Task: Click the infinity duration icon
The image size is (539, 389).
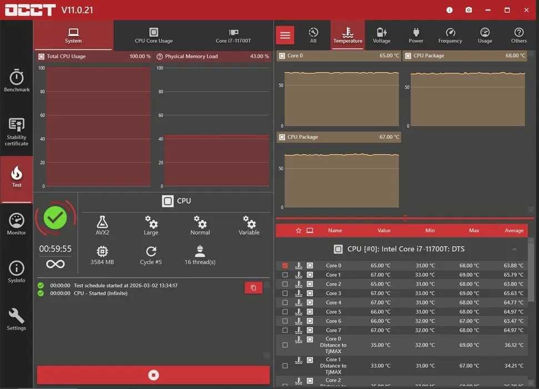Action: (56, 264)
